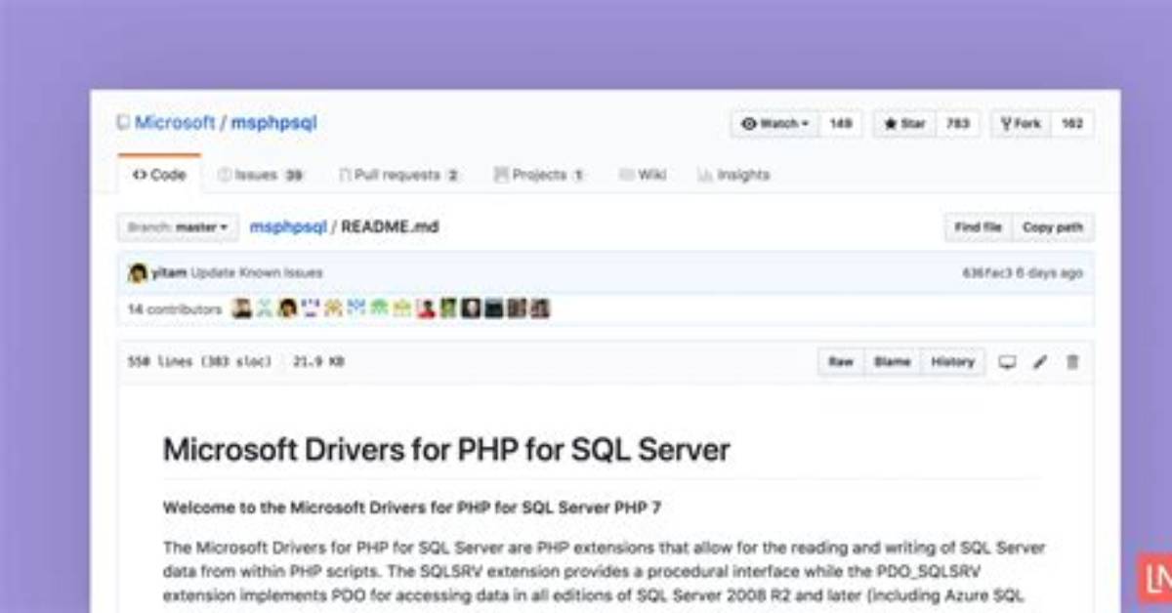
Task: Click the Insights tab graph icon
Action: [705, 175]
